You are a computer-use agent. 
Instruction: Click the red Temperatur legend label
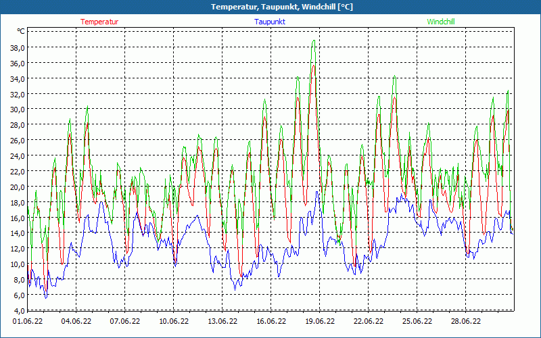[99, 22]
